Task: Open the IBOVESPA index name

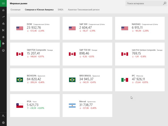Action: (31, 76)
